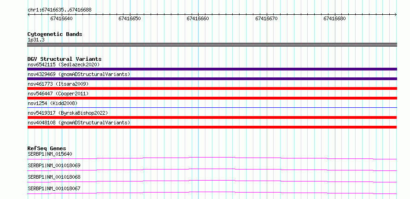Screen dimensions: 410x199
Task: Open variant nsv4048108 (gnomADStructuralVariants) label
Action: point(79,123)
